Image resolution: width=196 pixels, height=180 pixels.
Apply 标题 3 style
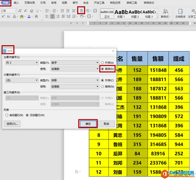(x=149, y=14)
